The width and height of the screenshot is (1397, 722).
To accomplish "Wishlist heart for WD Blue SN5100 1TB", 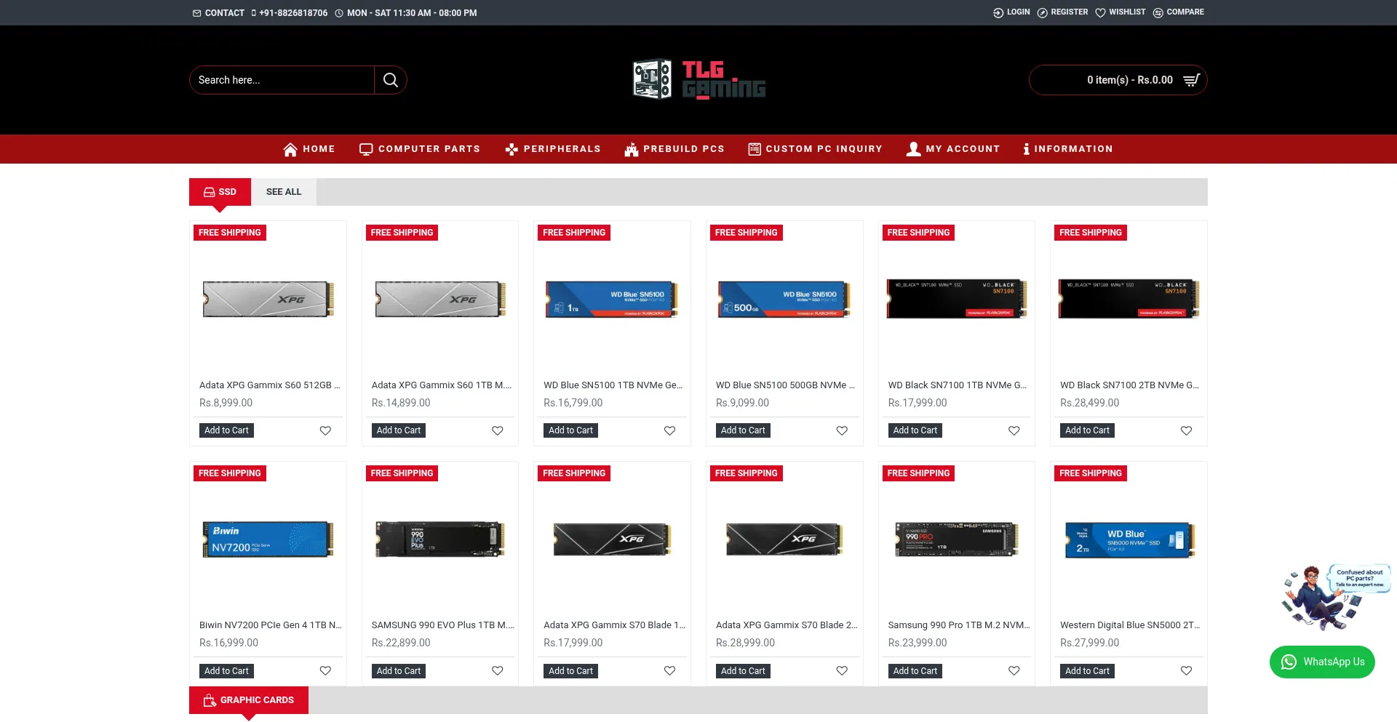I will click(x=670, y=430).
